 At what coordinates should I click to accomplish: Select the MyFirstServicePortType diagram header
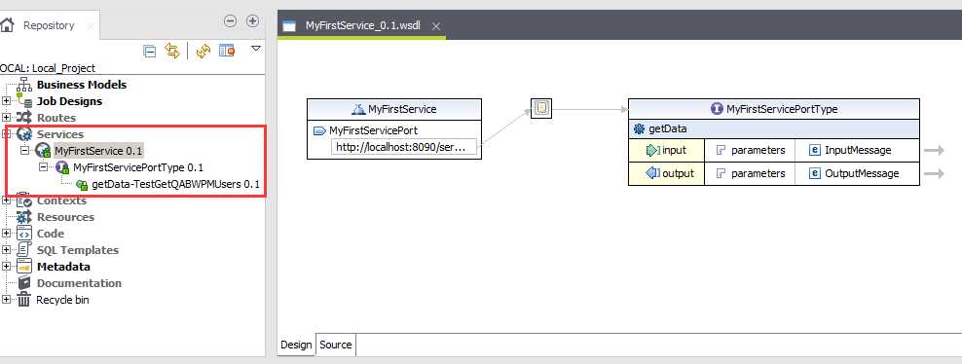pyautogui.click(x=774, y=109)
